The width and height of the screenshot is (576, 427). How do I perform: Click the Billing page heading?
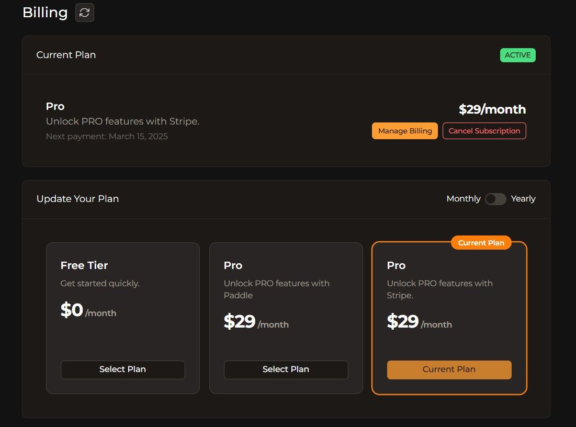pyautogui.click(x=44, y=12)
